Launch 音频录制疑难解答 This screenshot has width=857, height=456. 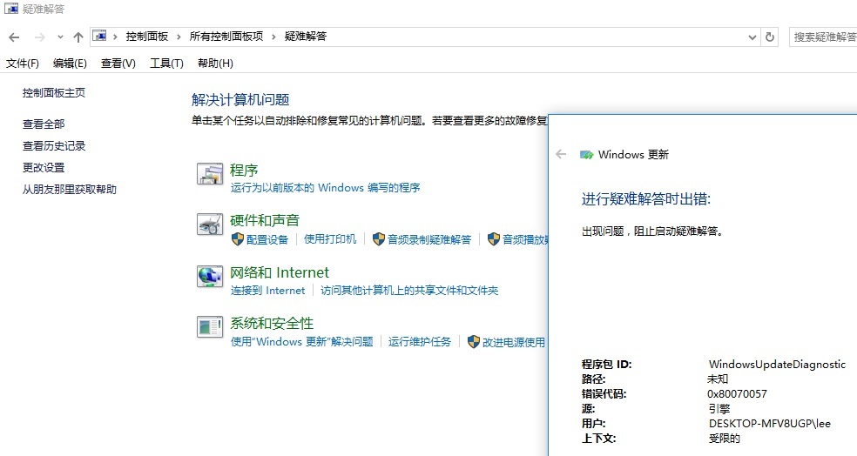[429, 239]
